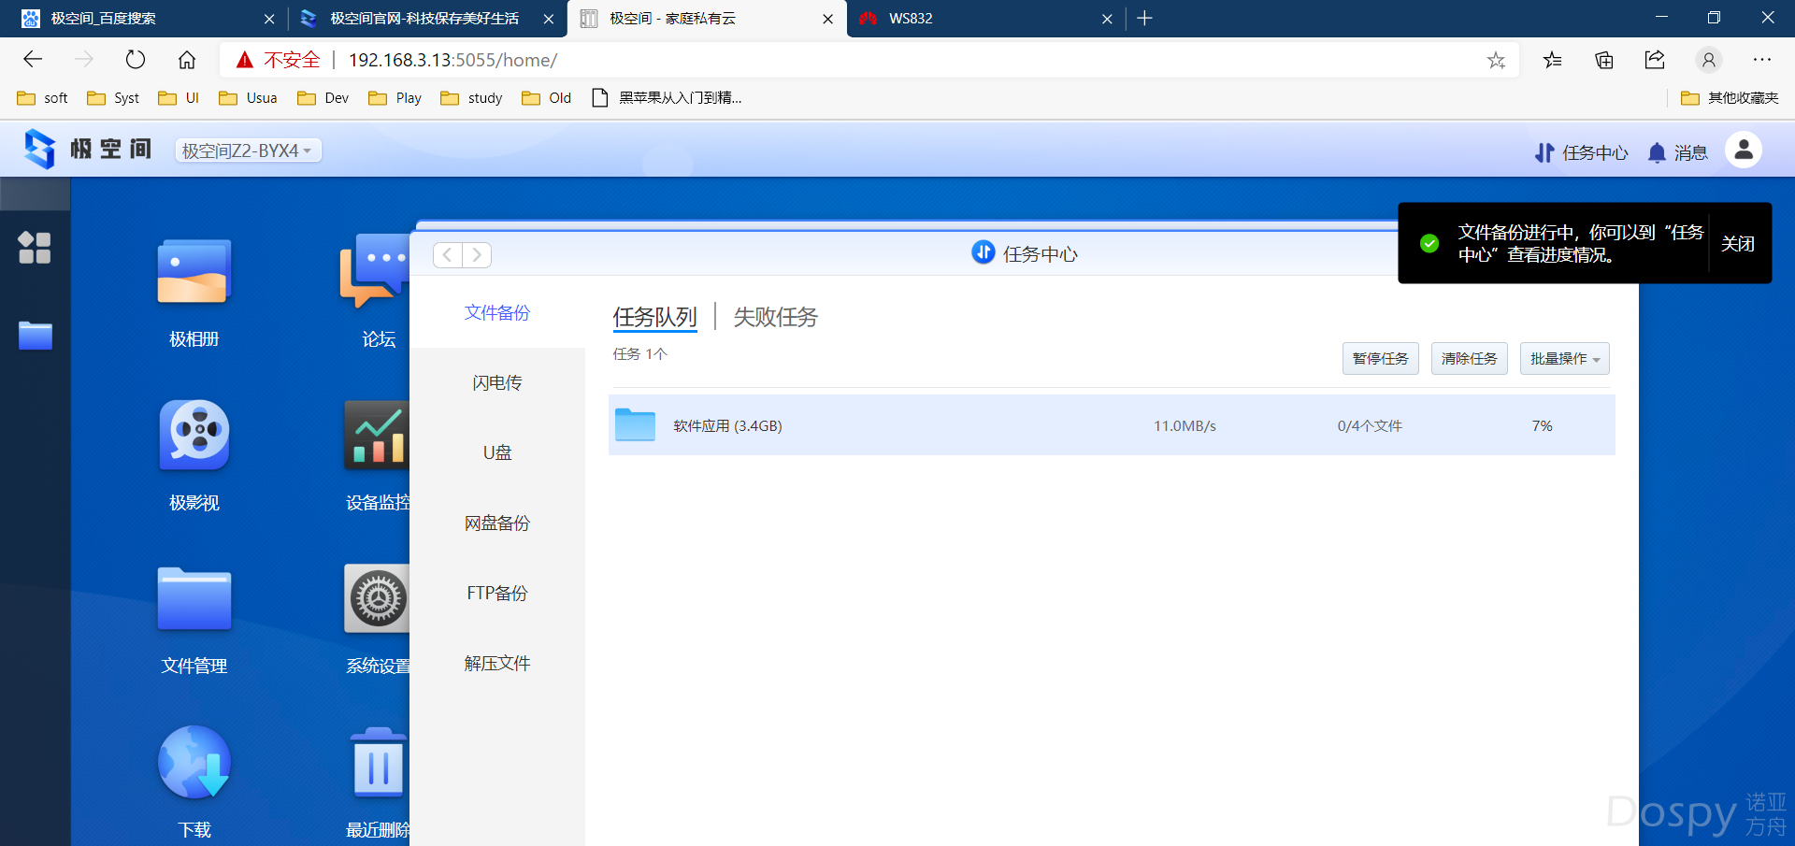Viewport: 1795px width, 846px height.
Task: Open the browser profile icon
Action: pos(1709,60)
